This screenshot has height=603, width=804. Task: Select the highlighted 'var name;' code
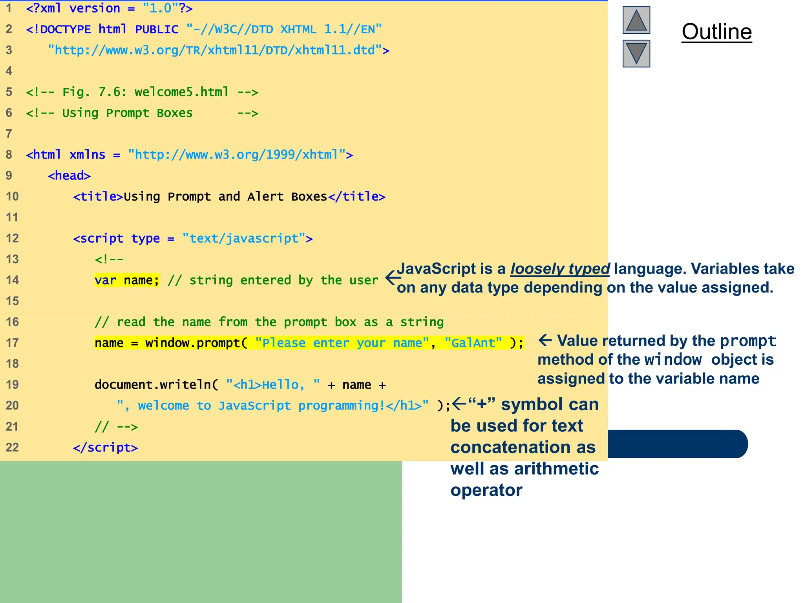click(x=127, y=280)
